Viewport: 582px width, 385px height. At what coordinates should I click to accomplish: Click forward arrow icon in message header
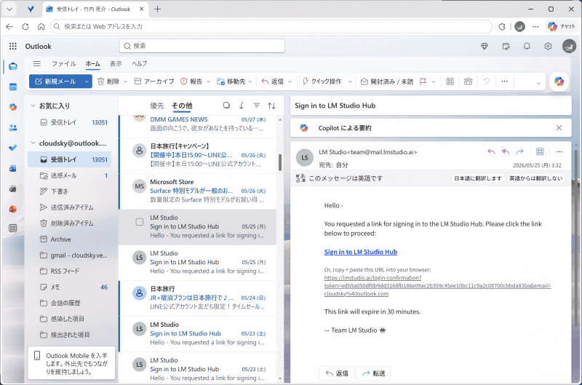519,151
